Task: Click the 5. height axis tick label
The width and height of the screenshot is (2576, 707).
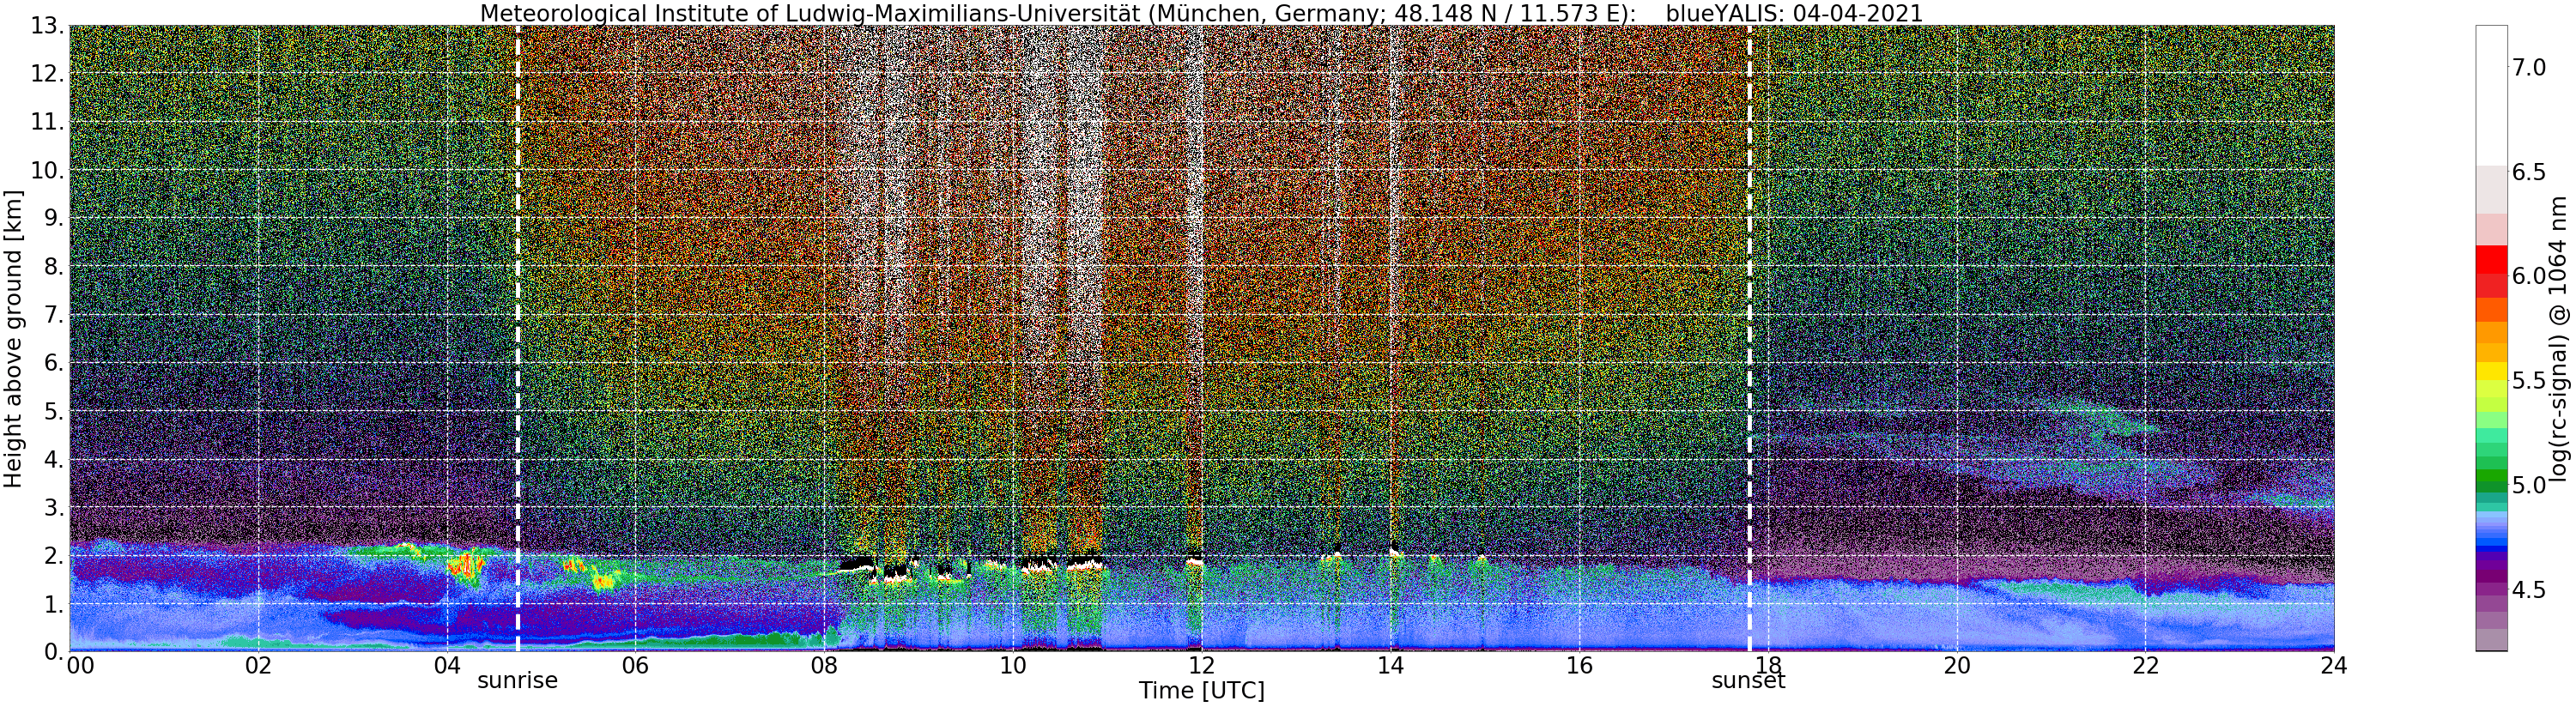Action: tap(52, 411)
